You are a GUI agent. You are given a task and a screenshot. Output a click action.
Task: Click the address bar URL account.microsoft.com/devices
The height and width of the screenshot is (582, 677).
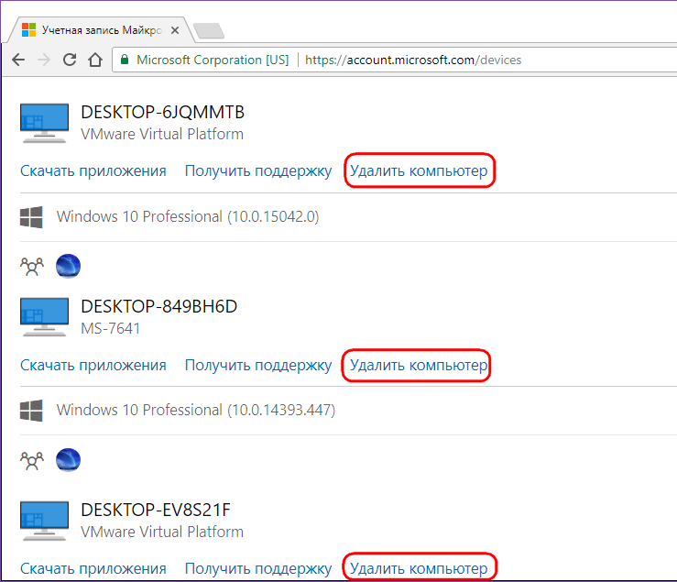click(x=413, y=60)
